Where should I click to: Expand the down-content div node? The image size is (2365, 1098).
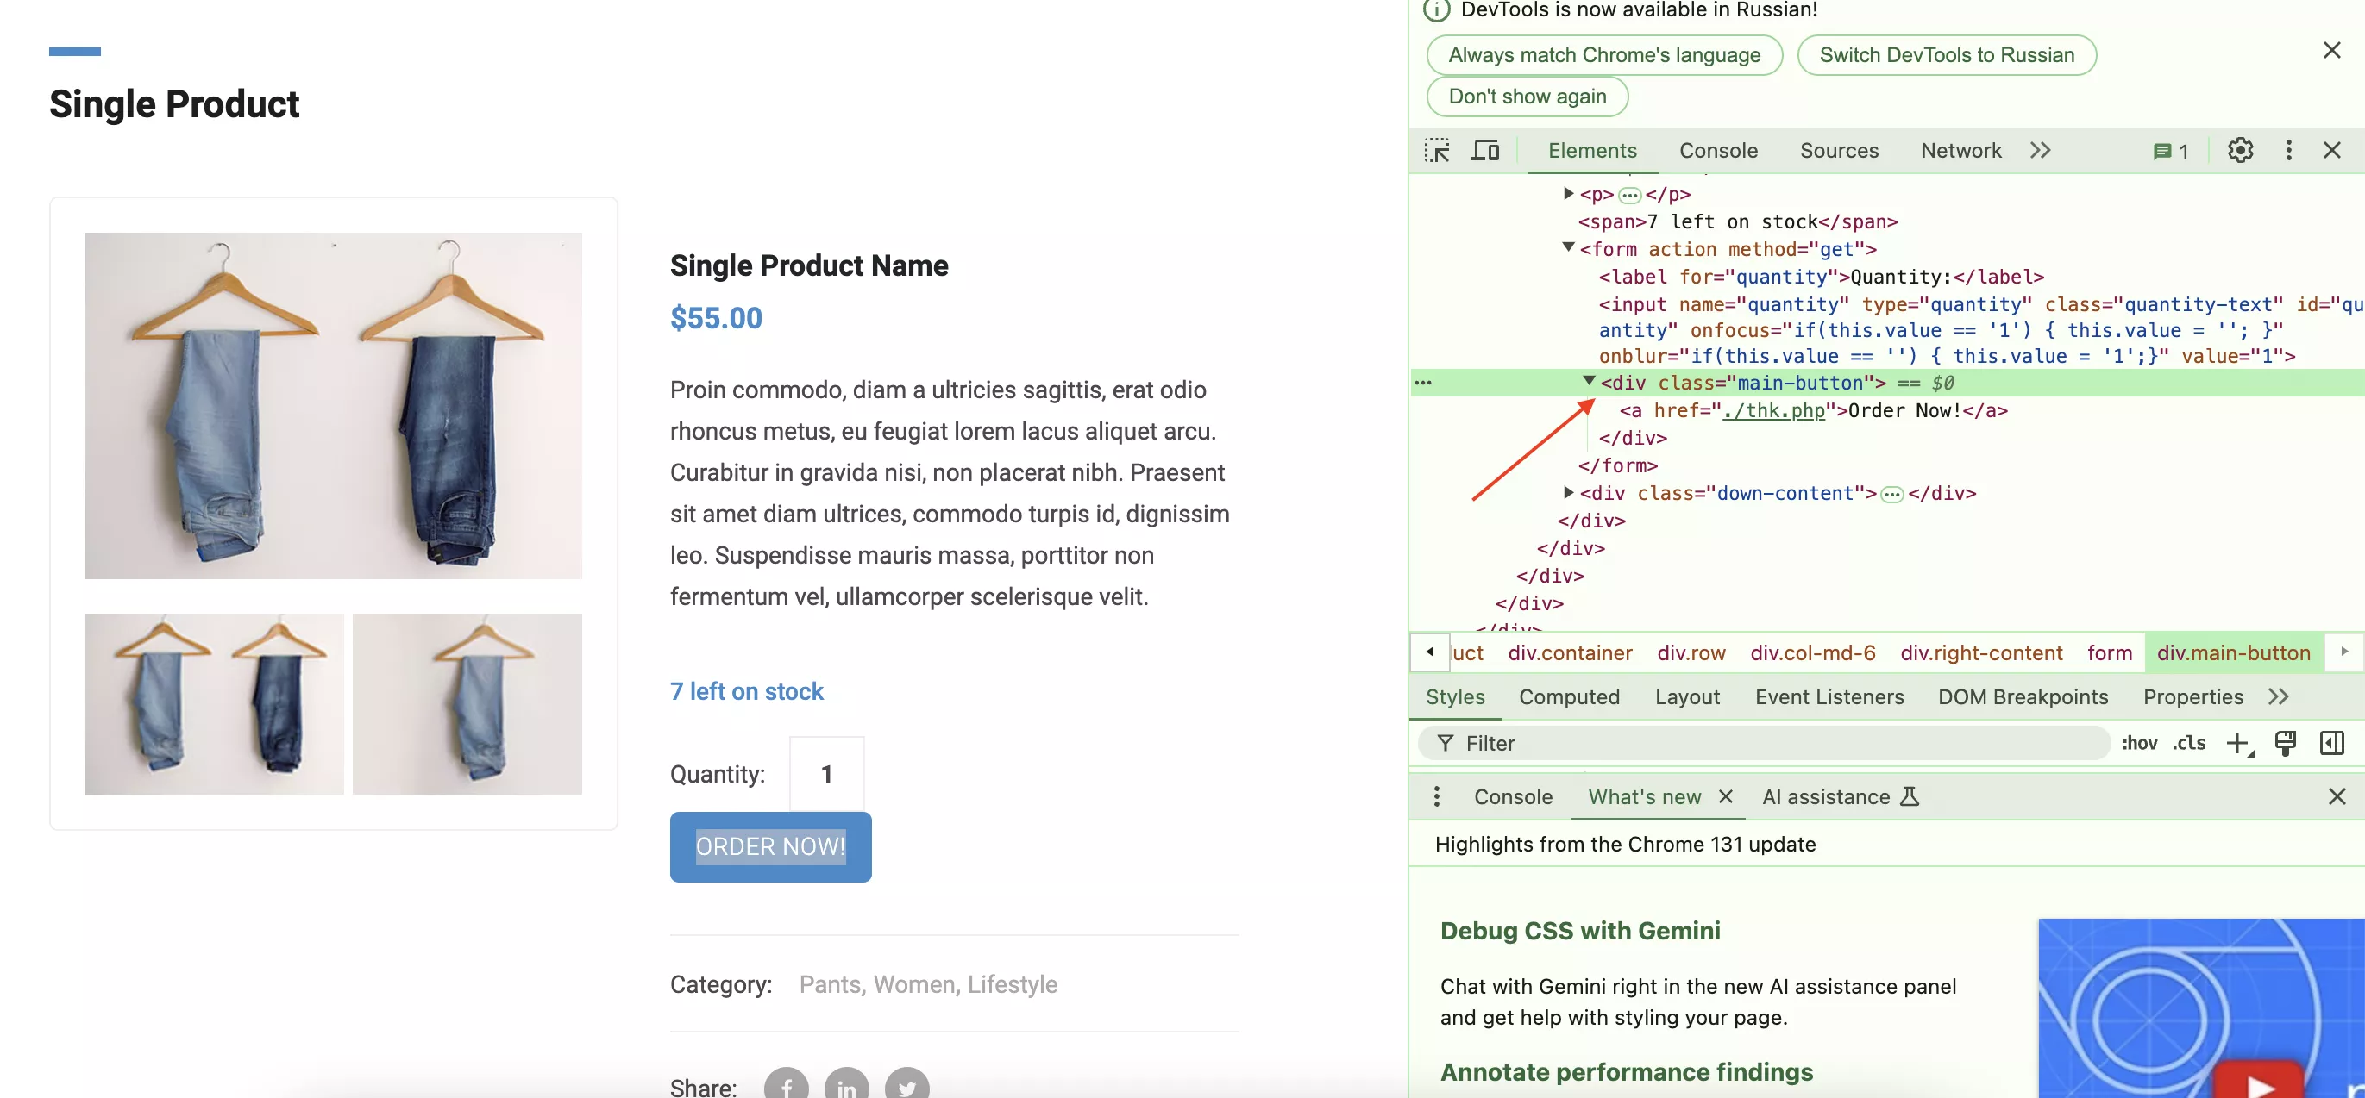click(x=1568, y=493)
